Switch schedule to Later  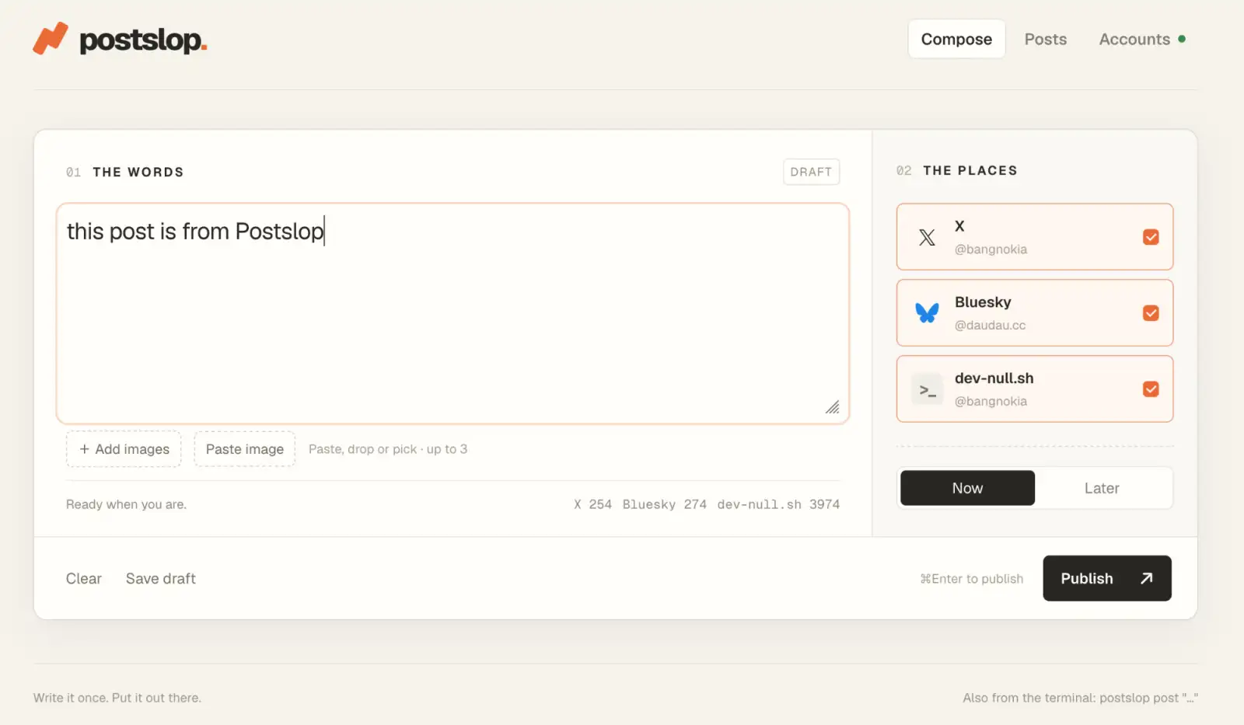tap(1102, 488)
